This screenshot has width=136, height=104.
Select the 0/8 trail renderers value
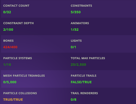coord(74,100)
